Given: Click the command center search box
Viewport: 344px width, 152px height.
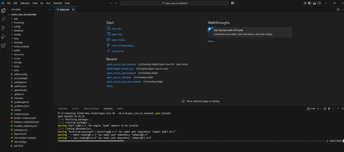Looking at the screenshot, I should pyautogui.click(x=174, y=3).
